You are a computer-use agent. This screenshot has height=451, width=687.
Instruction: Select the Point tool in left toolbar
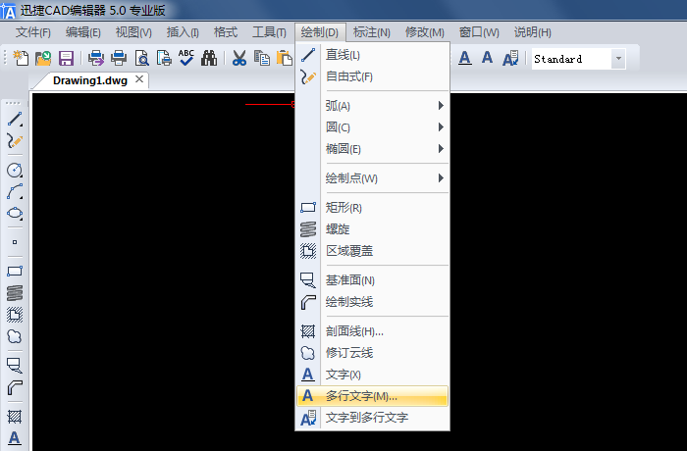(x=15, y=242)
